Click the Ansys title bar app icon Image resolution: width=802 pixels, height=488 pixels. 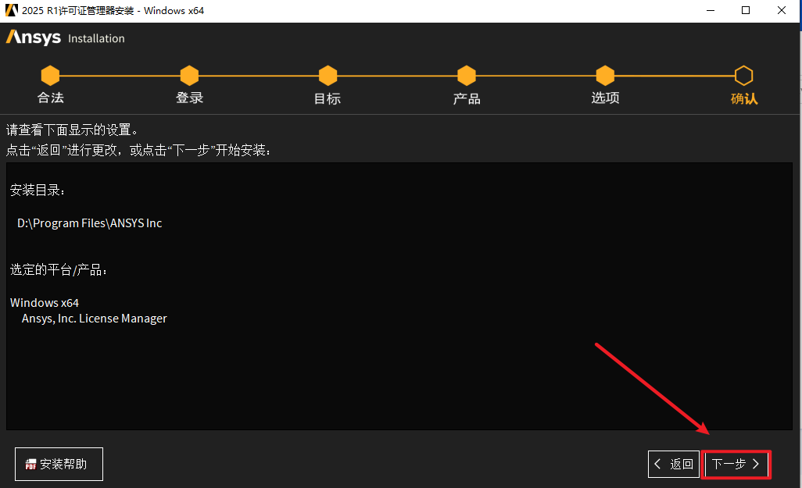point(11,10)
